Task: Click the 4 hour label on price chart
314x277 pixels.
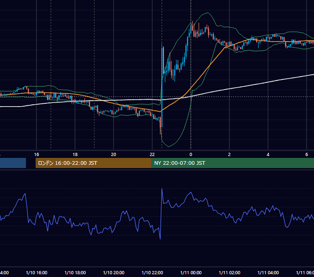Action: click(x=268, y=155)
